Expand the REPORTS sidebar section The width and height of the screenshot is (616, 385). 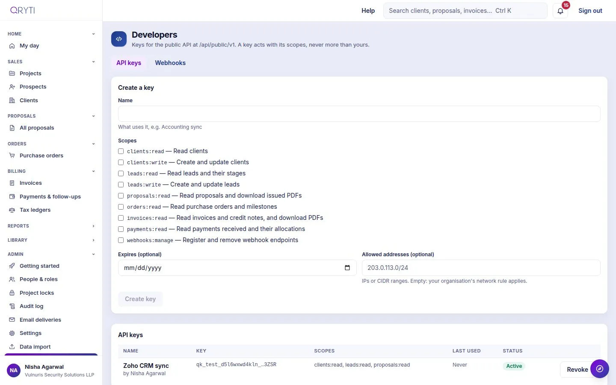click(51, 226)
